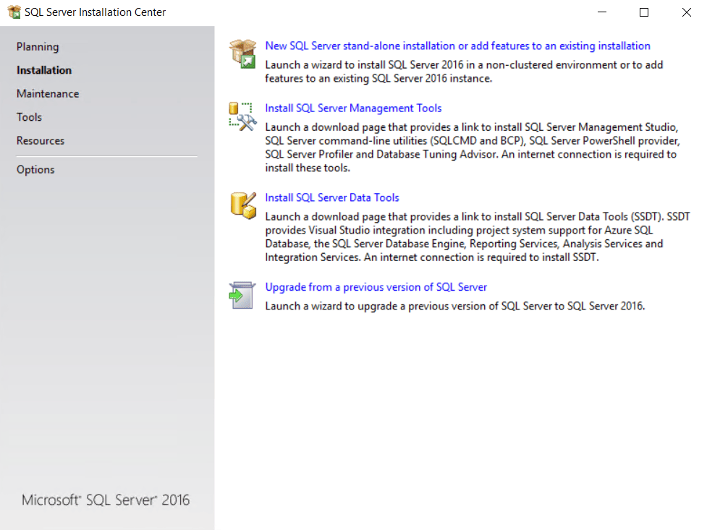Open Install SQL Server Management Tools link
The height and width of the screenshot is (530, 707).
click(x=353, y=108)
